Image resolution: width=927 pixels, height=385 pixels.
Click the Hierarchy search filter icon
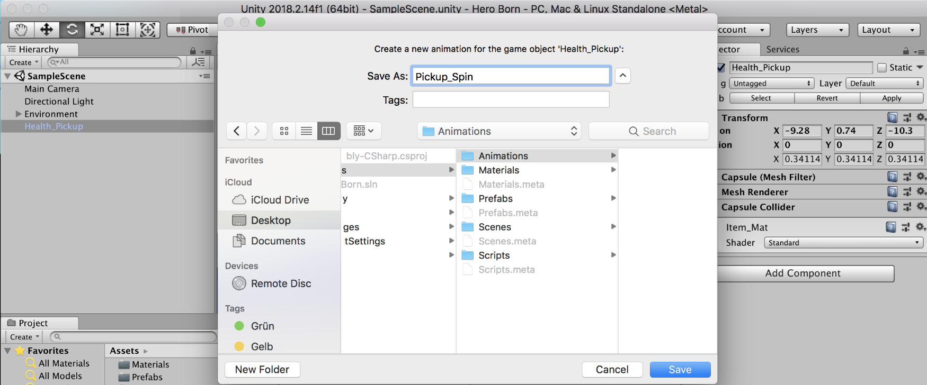[x=198, y=62]
